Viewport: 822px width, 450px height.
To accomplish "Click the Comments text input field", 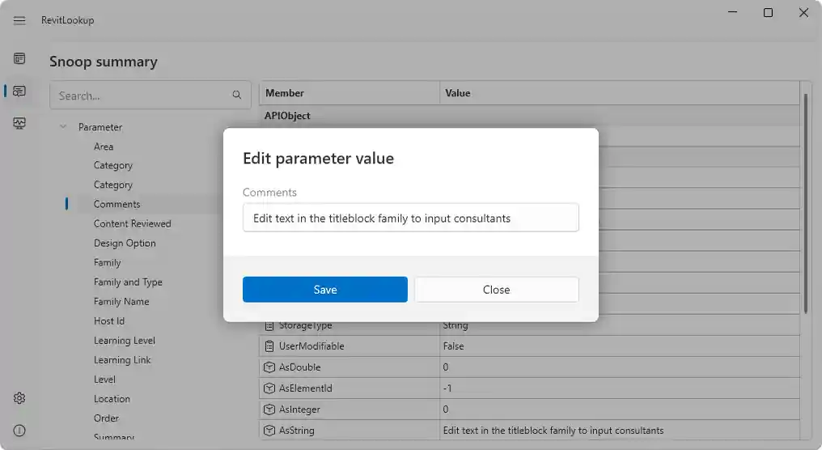I will [x=410, y=218].
